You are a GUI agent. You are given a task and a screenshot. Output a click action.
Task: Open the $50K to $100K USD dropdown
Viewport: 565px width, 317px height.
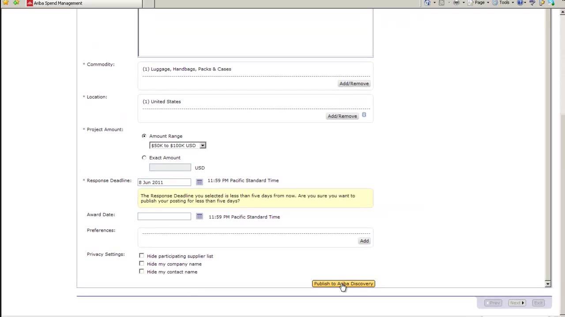click(177, 145)
